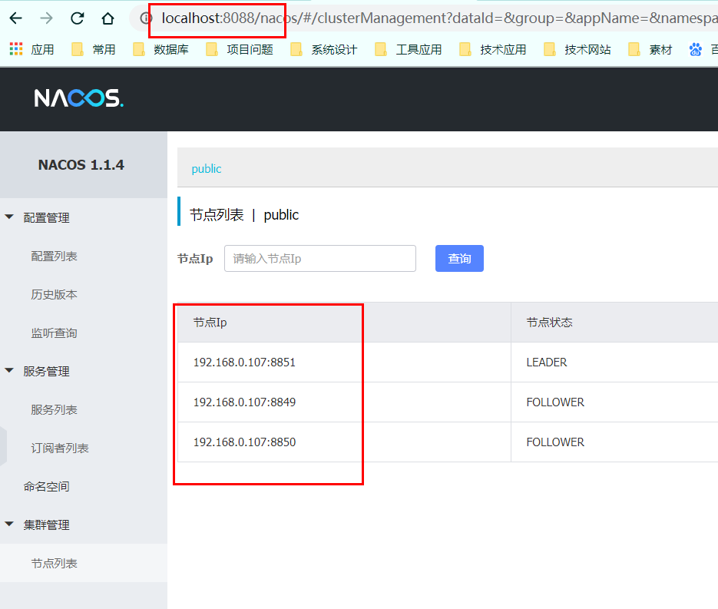Click the Baidu paw bookmark icon
The image size is (718, 609).
695,49
